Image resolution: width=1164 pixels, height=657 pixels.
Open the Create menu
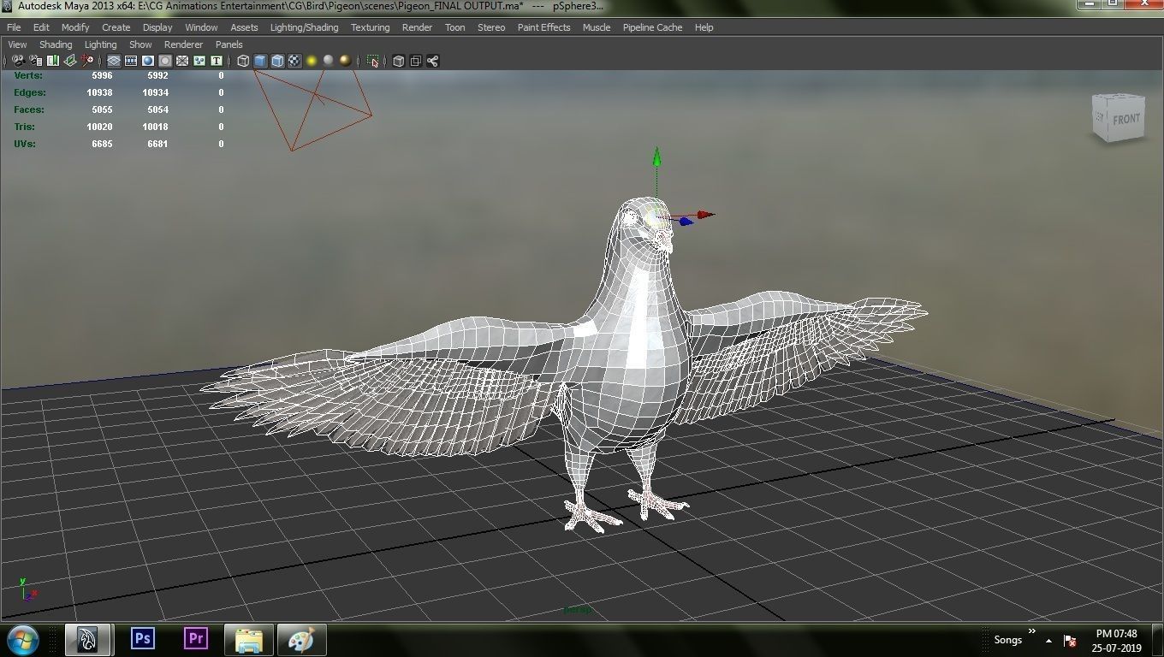116,27
